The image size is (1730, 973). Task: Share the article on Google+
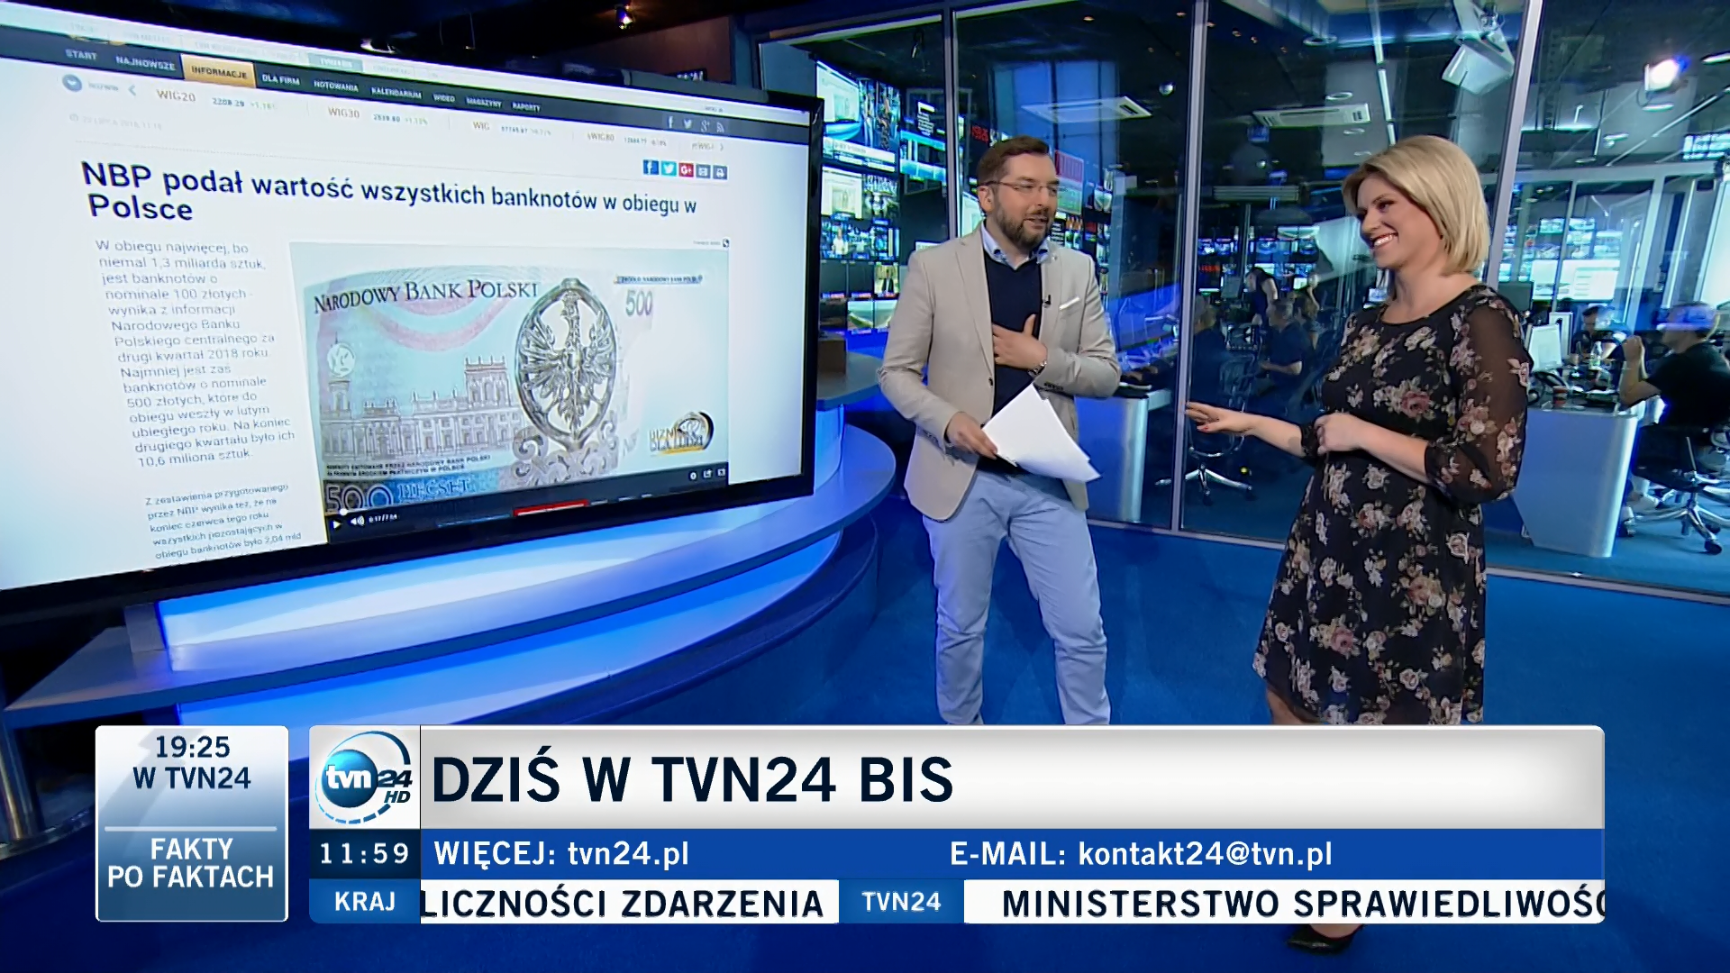pyautogui.click(x=686, y=170)
